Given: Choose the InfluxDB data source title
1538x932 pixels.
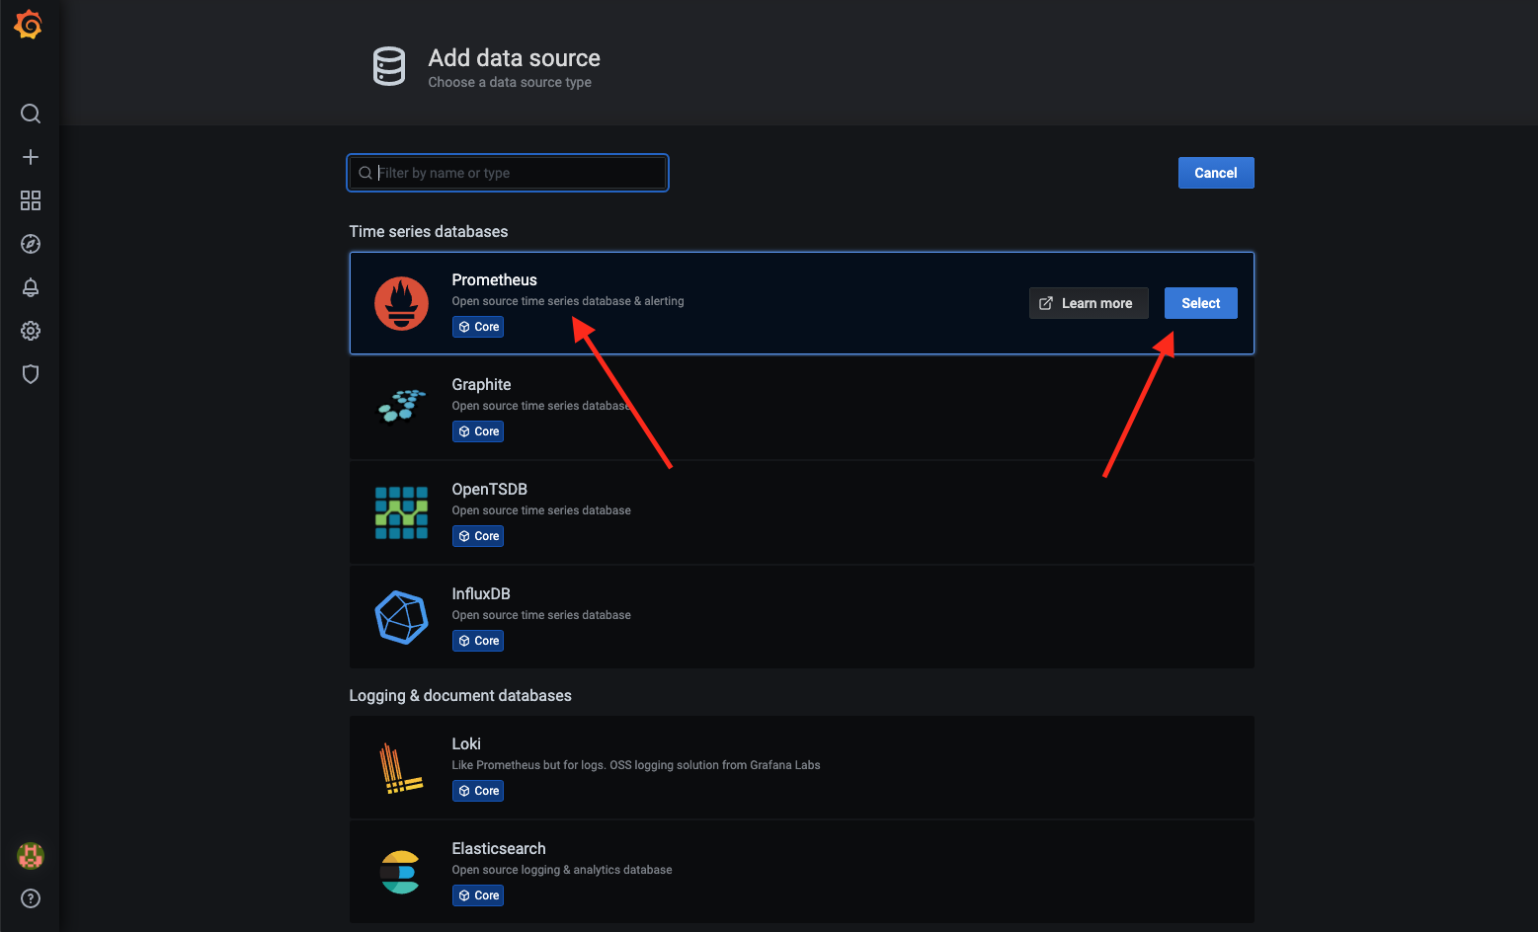Looking at the screenshot, I should click(481, 593).
